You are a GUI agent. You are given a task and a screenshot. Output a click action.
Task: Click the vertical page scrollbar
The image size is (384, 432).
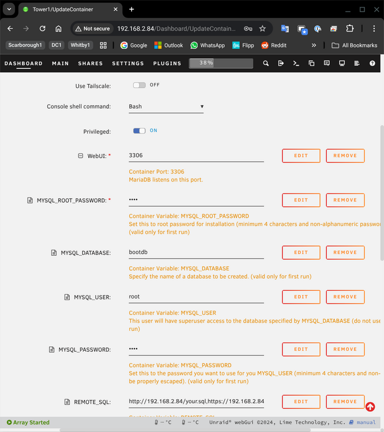tap(382, 193)
